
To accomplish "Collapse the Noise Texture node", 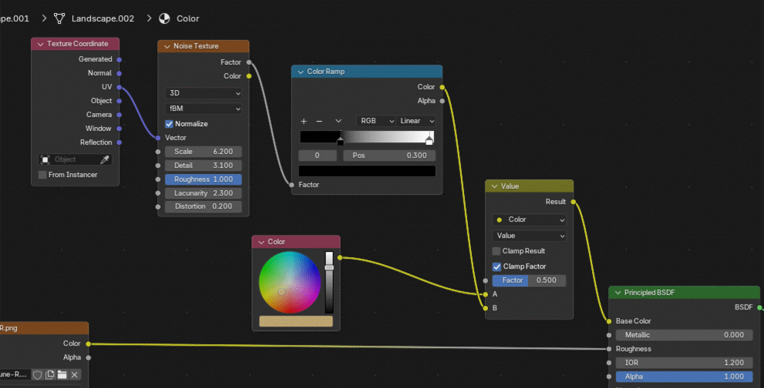I will tap(167, 46).
